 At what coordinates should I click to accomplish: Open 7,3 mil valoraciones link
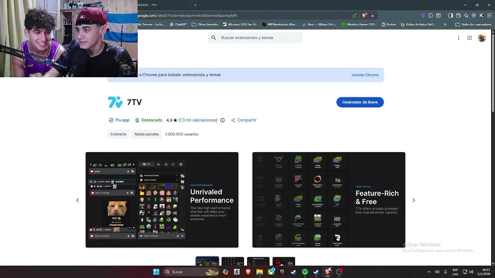click(x=198, y=120)
